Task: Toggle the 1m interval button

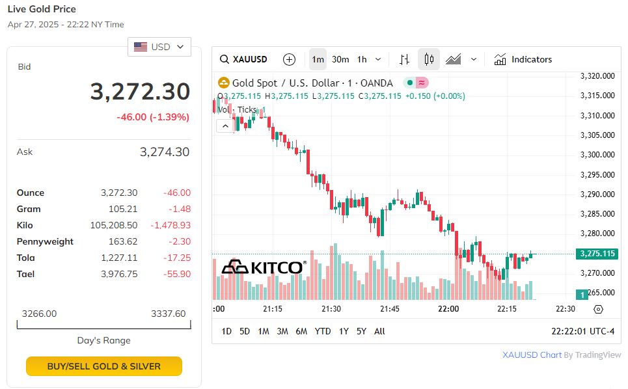Action: coord(318,59)
